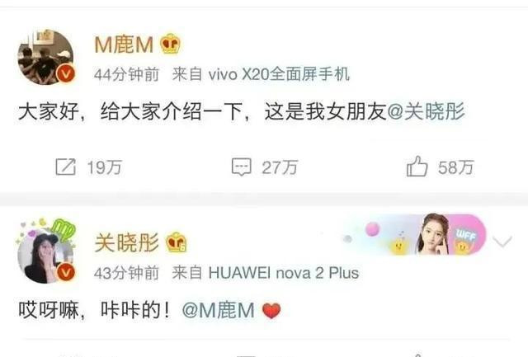The width and height of the screenshot is (528, 357).
Task: Expand the chevron menu on 关晓彤's post
Action: (x=502, y=241)
